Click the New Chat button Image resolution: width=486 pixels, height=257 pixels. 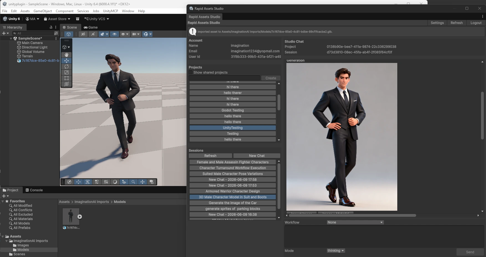257,156
